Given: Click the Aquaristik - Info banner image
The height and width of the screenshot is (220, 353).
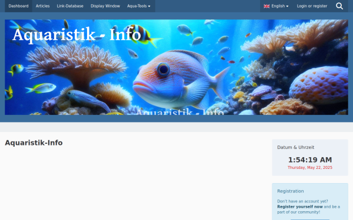Looking at the screenshot, I should [x=176, y=67].
